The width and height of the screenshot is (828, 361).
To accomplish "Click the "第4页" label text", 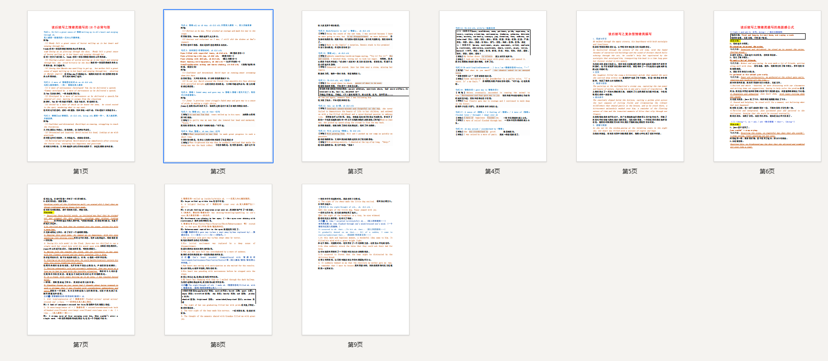I will point(493,171).
